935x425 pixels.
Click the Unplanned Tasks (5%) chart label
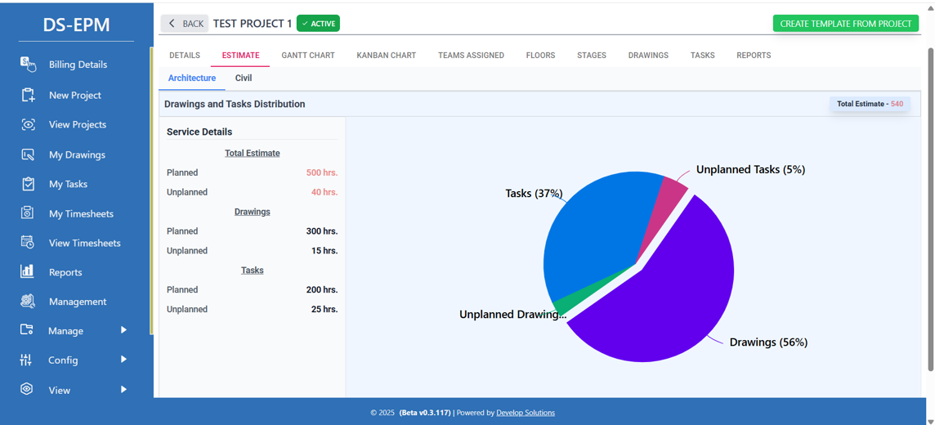[x=751, y=169]
